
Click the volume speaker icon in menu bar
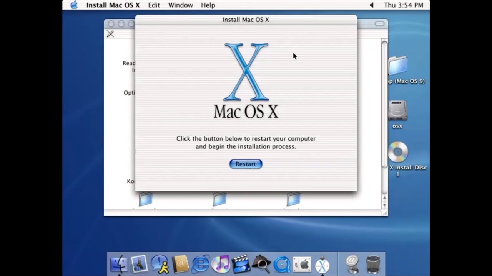371,5
